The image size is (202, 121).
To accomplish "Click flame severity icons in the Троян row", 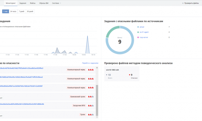I will coord(91,115).
